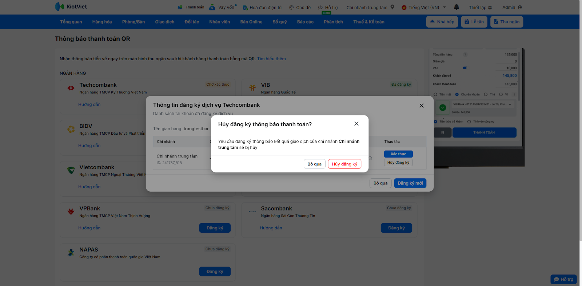The image size is (582, 286).
Task: Click the branch location pin icon
Action: pyautogui.click(x=392, y=7)
